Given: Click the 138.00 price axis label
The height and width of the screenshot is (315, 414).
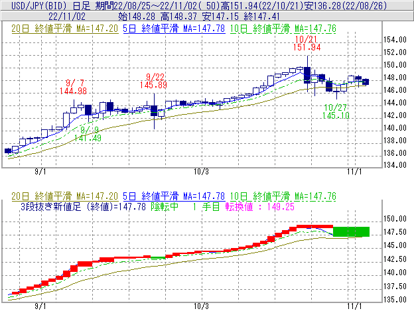Looking at the screenshot, I should coord(395,141).
